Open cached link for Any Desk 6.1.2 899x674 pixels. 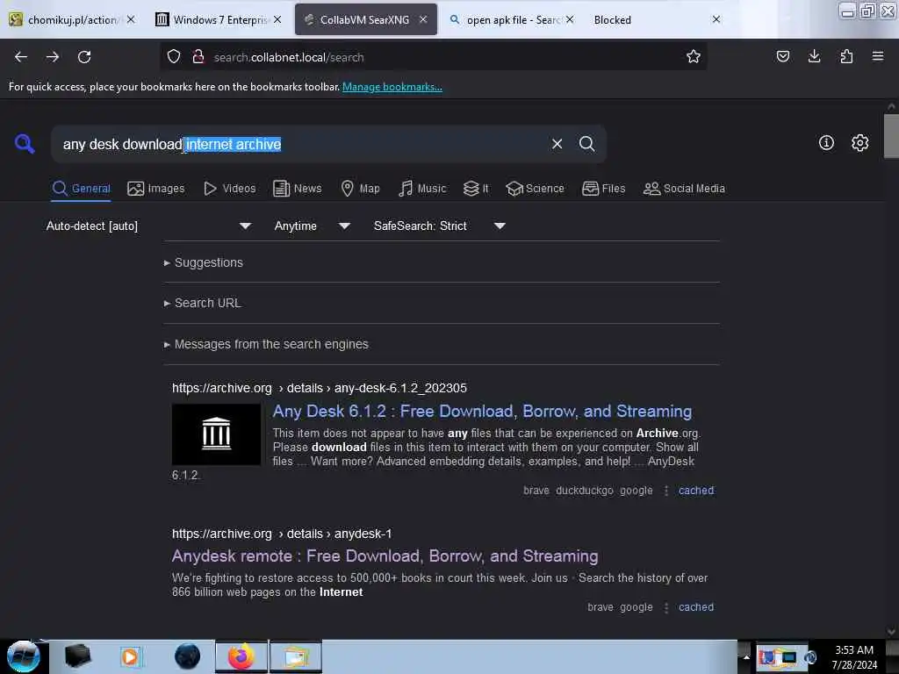(696, 490)
